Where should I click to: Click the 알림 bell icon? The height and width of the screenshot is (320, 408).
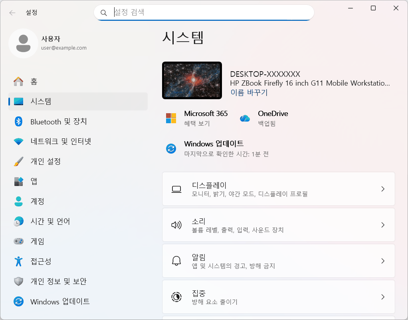[176, 261]
